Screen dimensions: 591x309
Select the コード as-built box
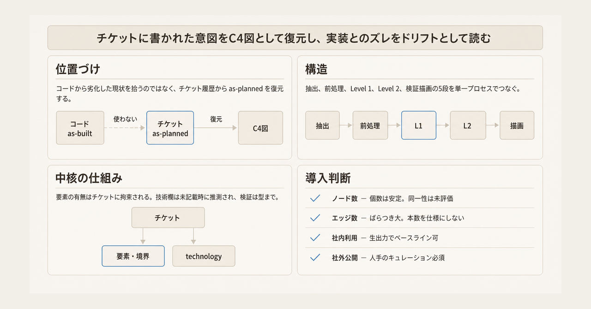click(80, 128)
